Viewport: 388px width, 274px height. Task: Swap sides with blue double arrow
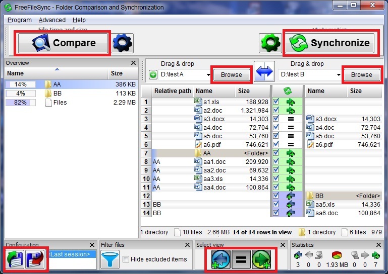[264, 71]
